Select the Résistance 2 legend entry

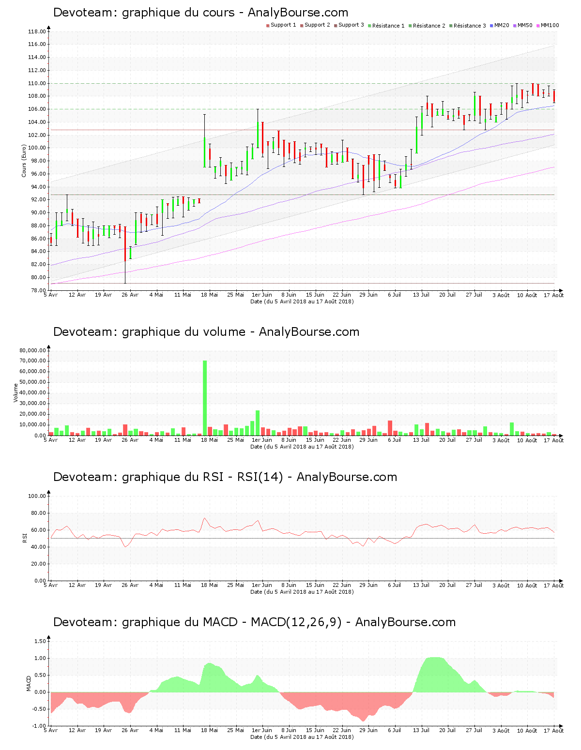(x=426, y=26)
